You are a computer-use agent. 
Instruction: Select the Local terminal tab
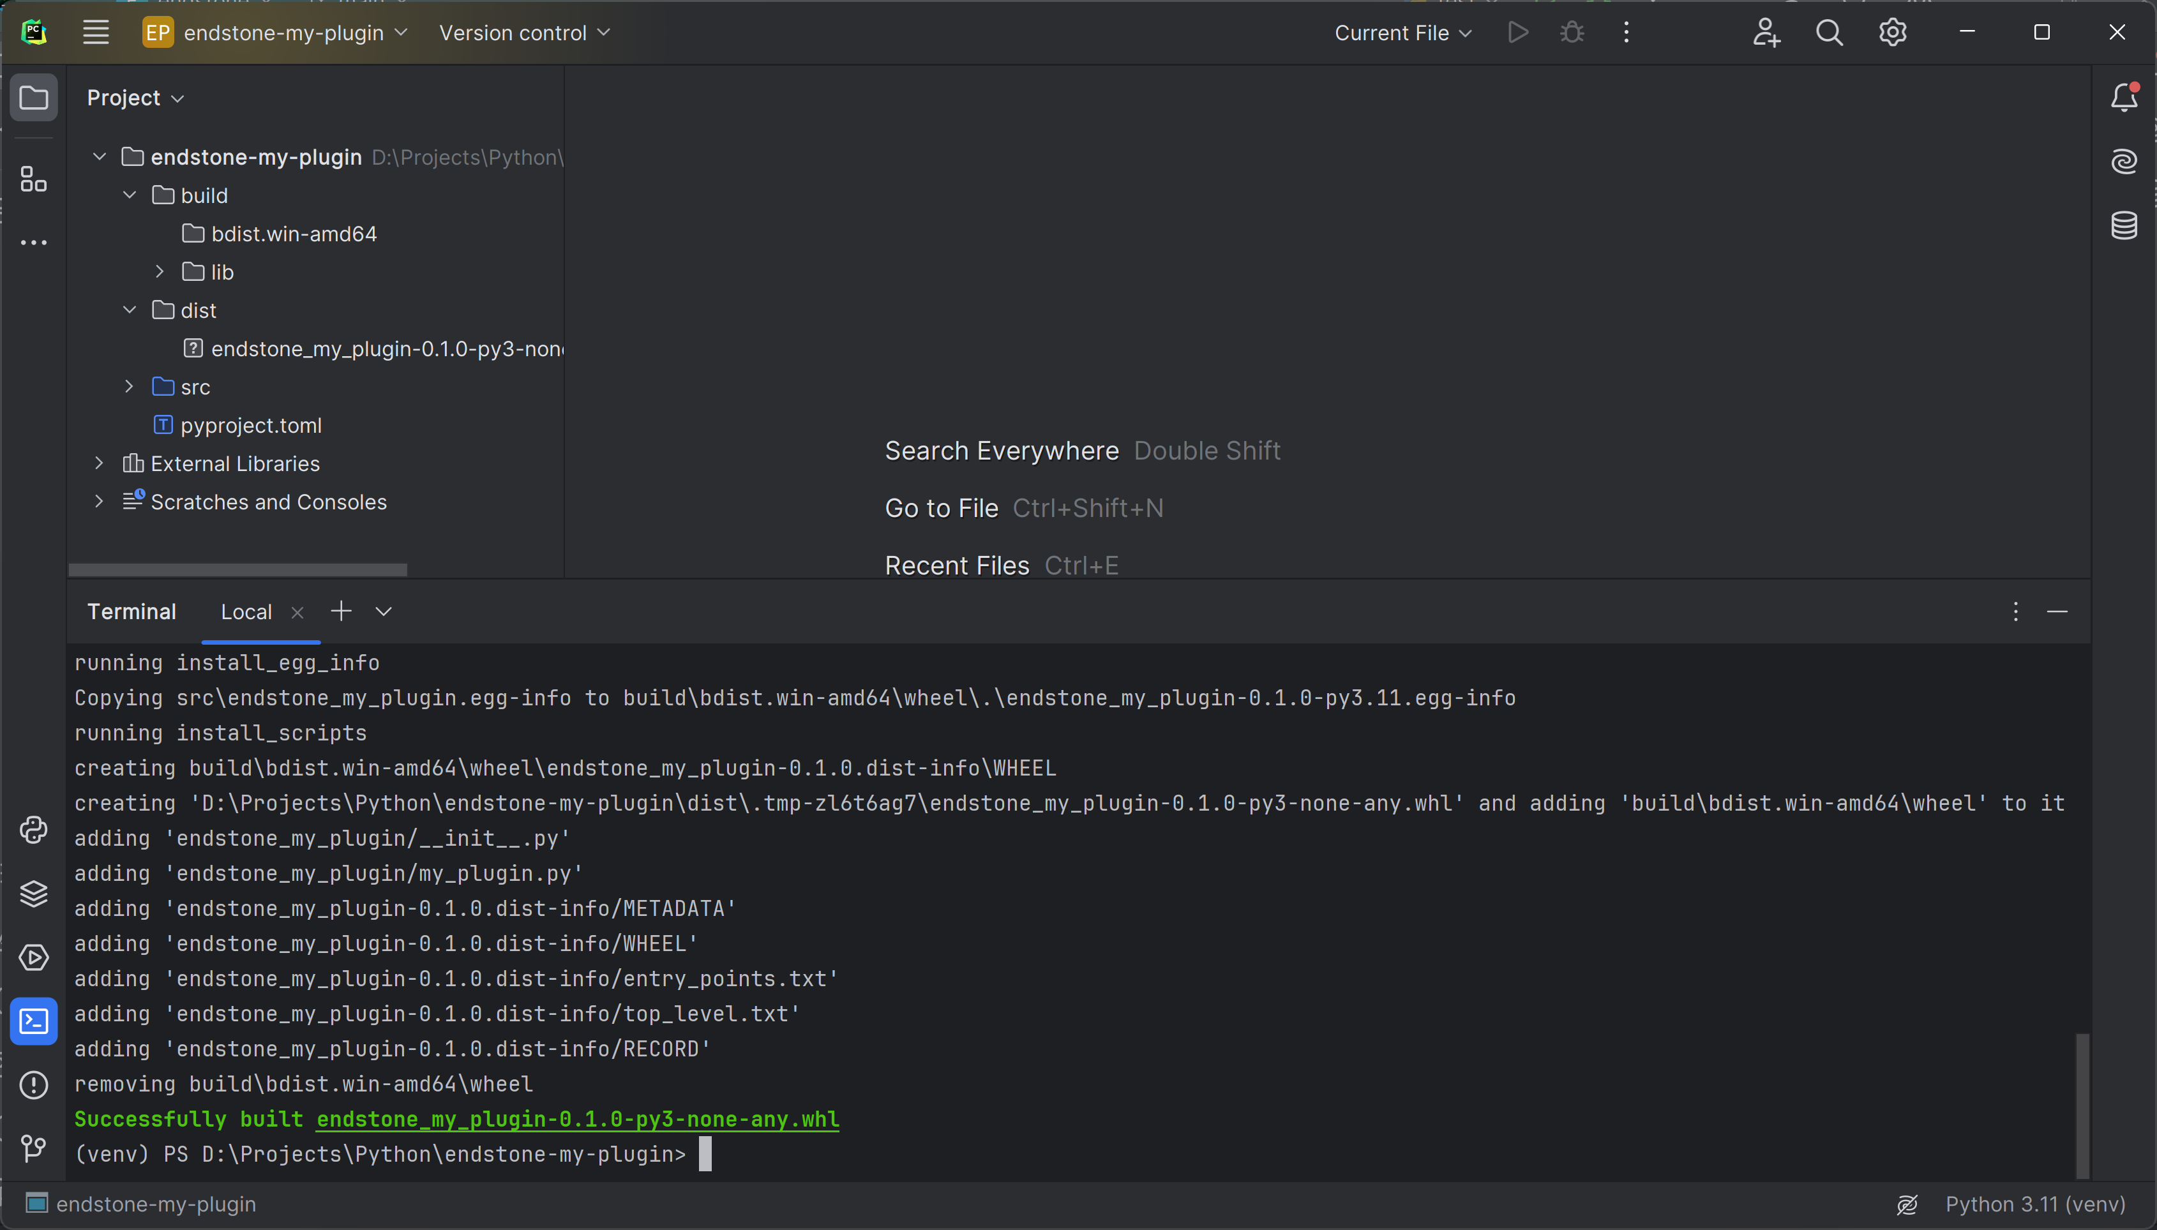click(x=246, y=611)
